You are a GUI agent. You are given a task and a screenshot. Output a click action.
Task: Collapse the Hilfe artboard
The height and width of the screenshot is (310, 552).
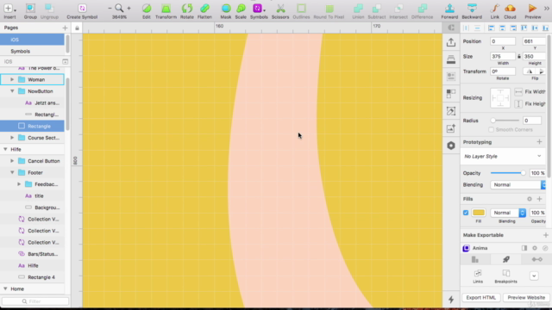(5, 149)
